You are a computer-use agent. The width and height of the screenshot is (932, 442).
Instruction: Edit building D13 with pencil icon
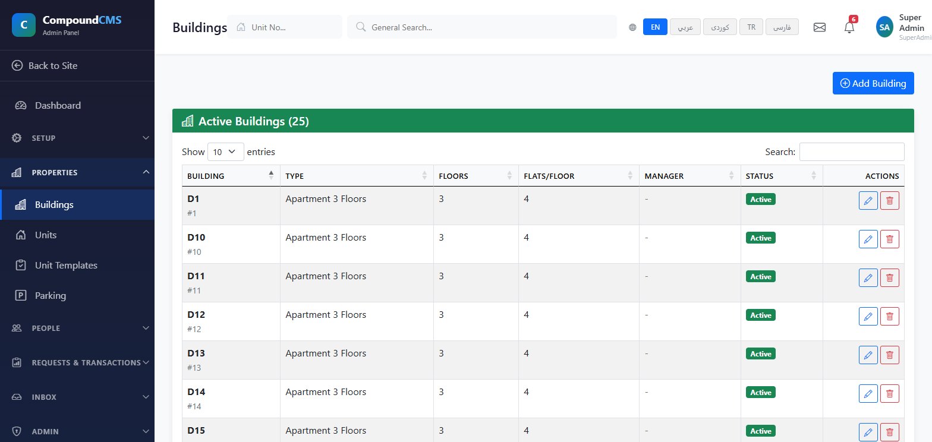[x=868, y=355]
